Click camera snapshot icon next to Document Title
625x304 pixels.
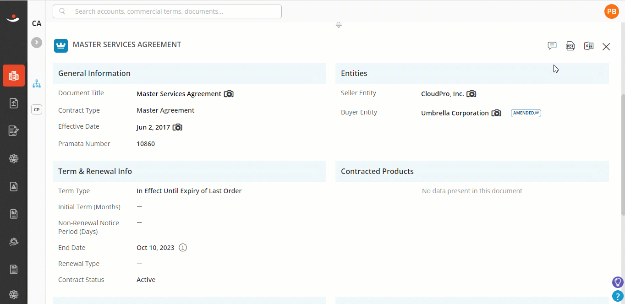click(x=229, y=94)
